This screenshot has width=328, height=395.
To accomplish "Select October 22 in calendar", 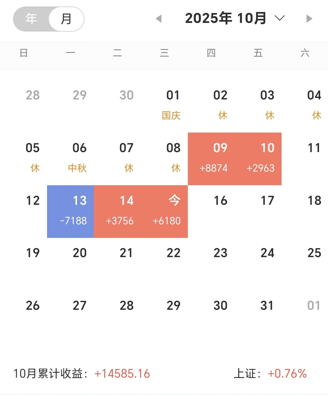I will tap(164, 264).
